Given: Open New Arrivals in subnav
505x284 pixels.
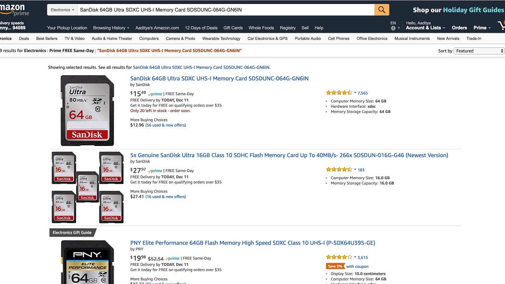Looking at the screenshot, I should (x=448, y=39).
